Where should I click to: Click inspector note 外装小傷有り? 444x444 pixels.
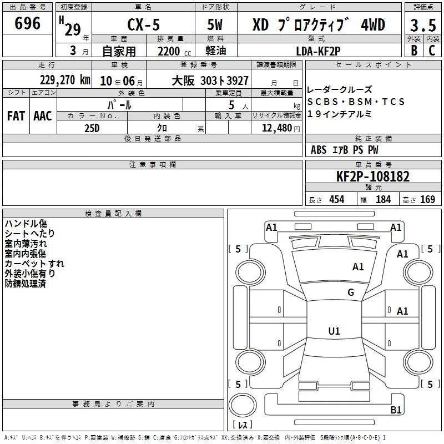pyautogui.click(x=30, y=273)
